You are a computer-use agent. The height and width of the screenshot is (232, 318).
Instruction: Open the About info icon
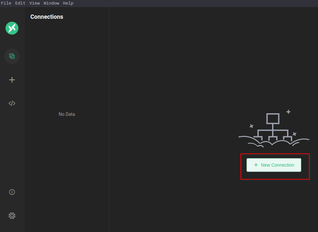pos(12,192)
